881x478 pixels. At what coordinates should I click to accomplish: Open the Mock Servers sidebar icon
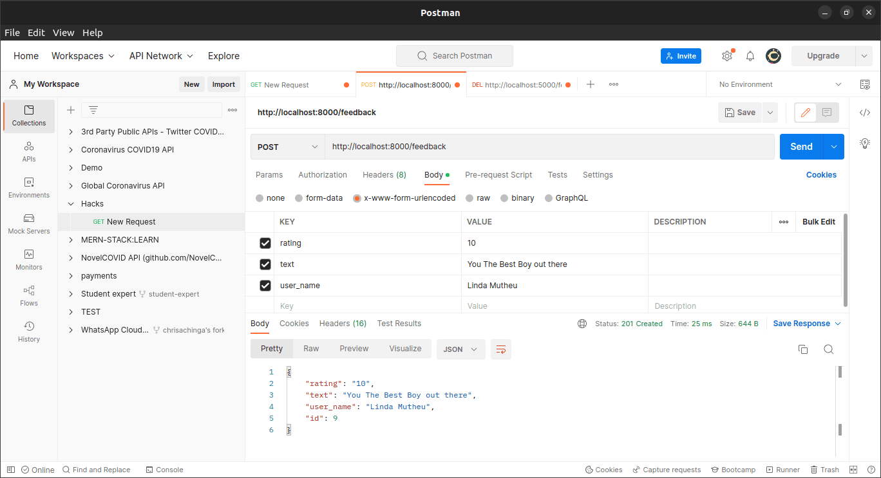coord(28,223)
